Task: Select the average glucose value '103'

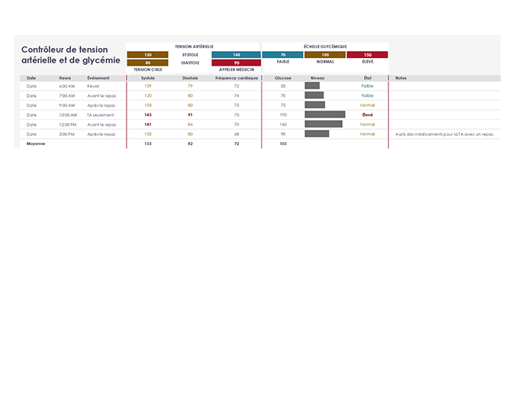Action: [283, 144]
